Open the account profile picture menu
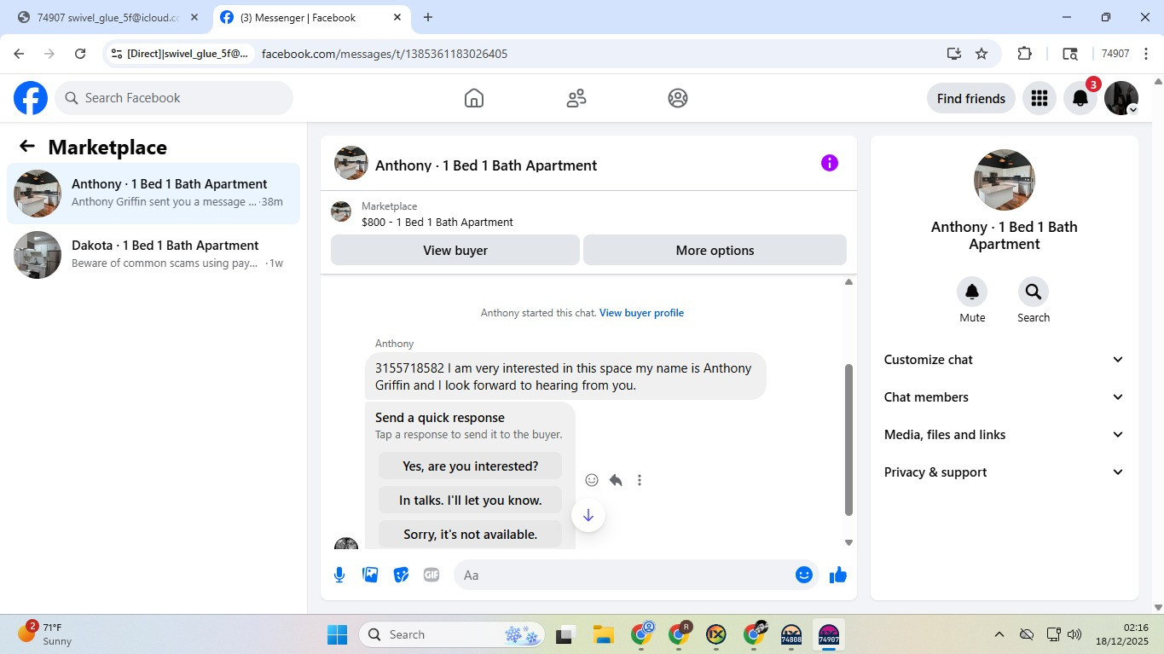Image resolution: width=1164 pixels, height=654 pixels. coord(1121,98)
